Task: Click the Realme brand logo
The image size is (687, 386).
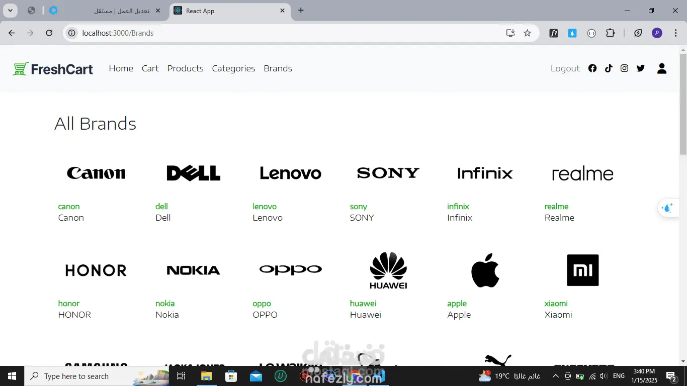Action: click(583, 174)
